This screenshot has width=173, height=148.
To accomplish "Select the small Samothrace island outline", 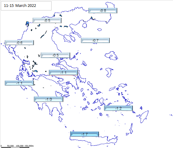I will click(100, 30).
